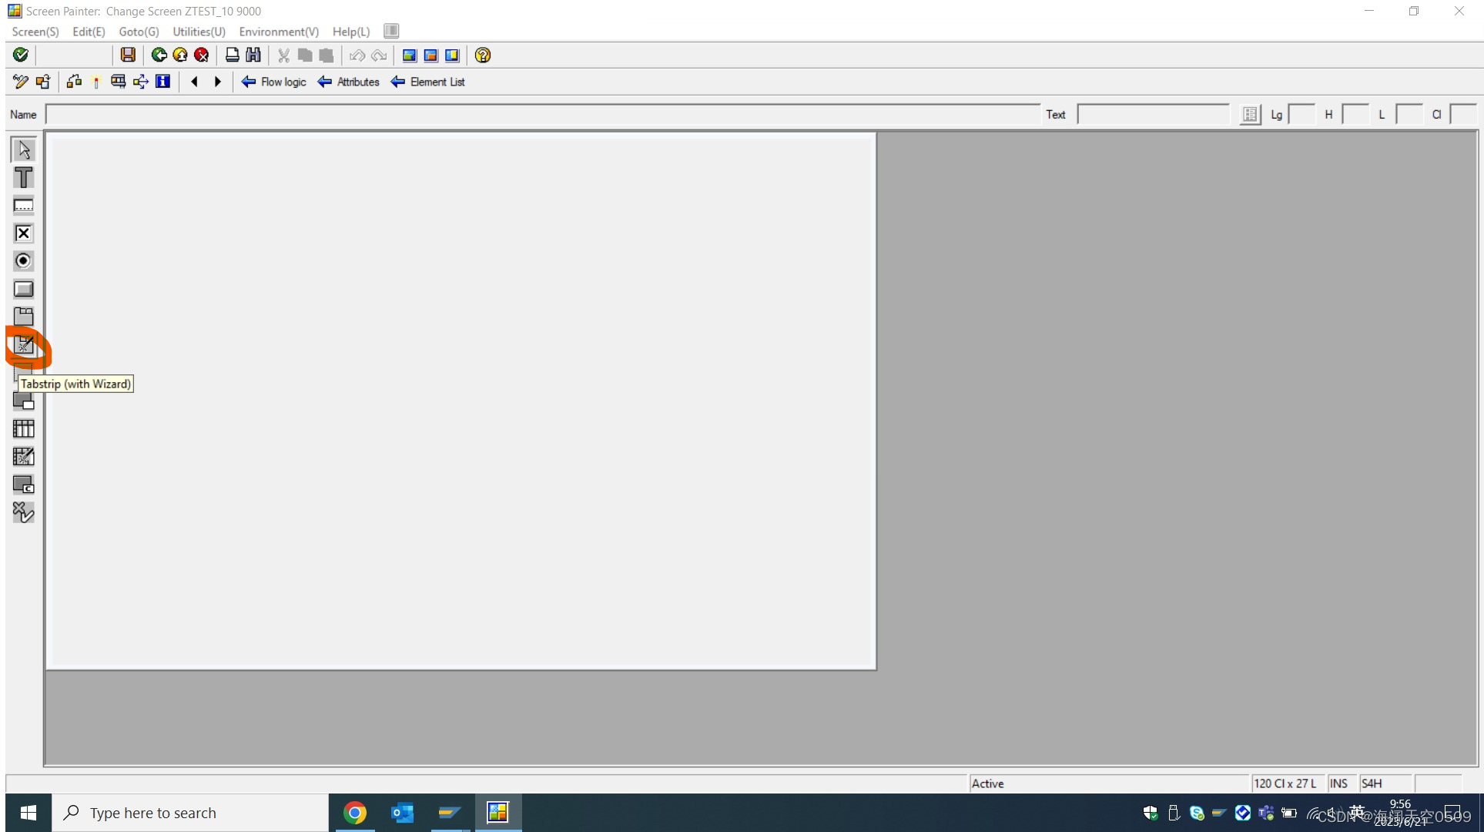Click the Save icon in the toolbar
Screen dimensions: 1484x832
point(128,55)
